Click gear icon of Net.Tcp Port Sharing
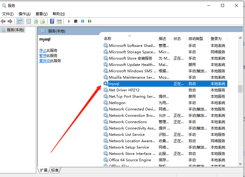The image size is (245, 177). point(105,96)
